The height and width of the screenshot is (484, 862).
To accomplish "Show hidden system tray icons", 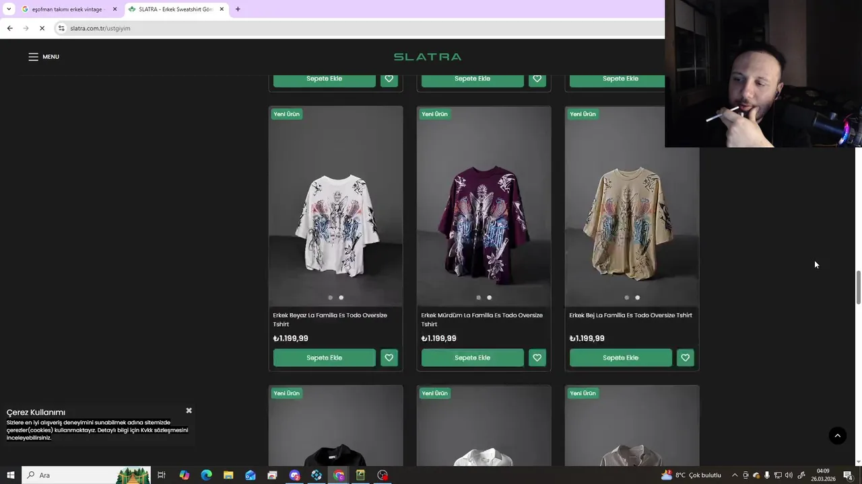I will coord(735,475).
